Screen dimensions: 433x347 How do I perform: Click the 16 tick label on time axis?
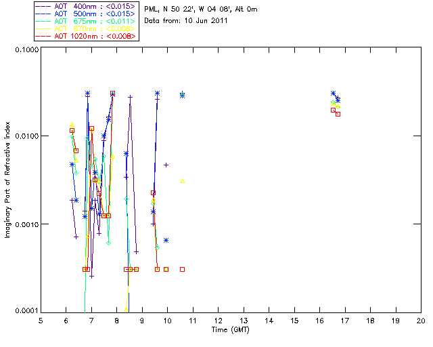(320, 320)
